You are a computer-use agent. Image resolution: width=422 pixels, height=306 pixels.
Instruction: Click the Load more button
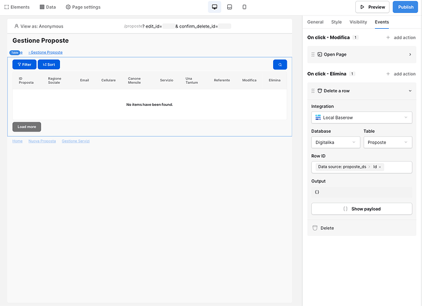tap(27, 127)
